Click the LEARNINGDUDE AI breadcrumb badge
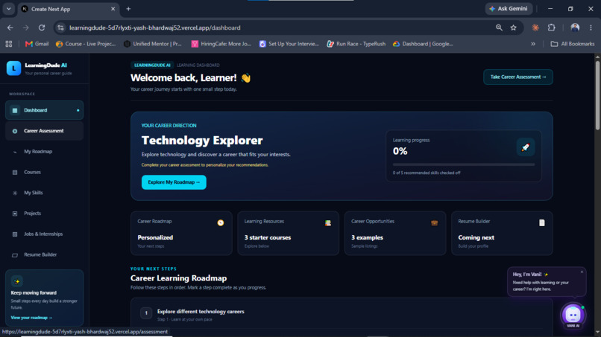601x337 pixels. click(152, 65)
